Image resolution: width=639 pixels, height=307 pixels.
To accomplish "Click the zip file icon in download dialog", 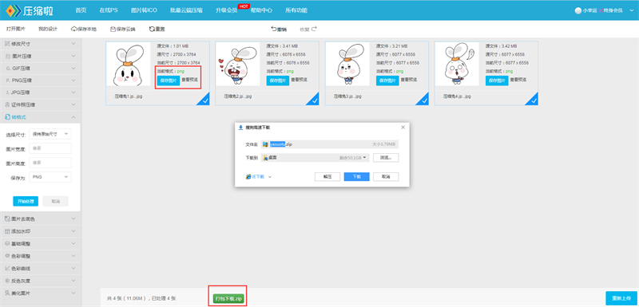I will (266, 144).
